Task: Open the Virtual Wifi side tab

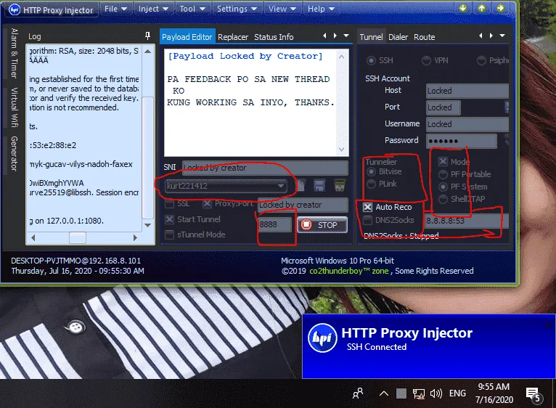Action: 14,107
